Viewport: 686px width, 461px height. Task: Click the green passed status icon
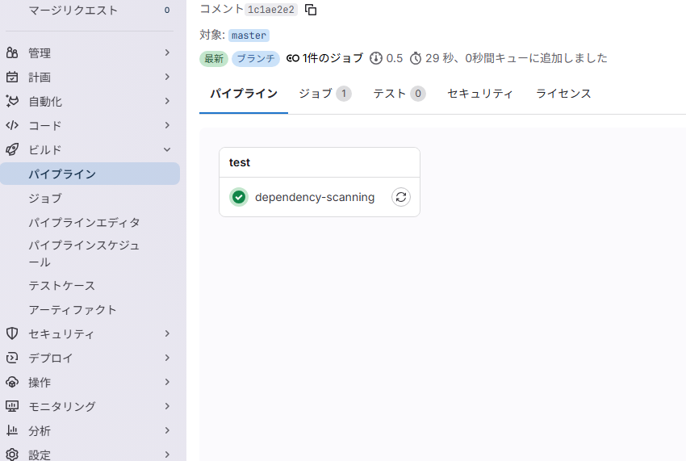(x=238, y=197)
